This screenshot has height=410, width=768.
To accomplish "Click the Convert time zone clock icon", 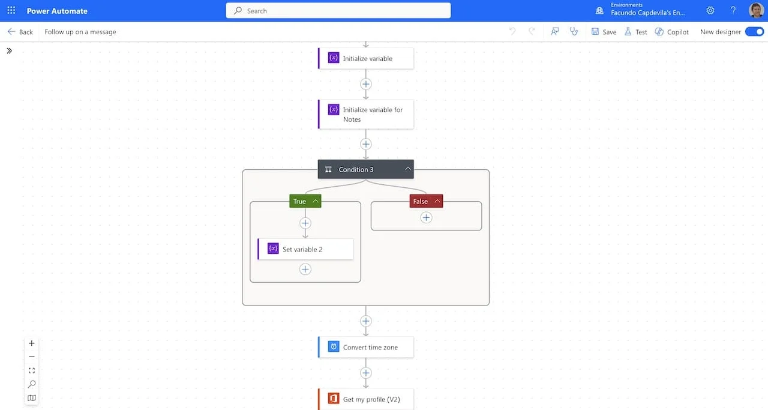I will [x=334, y=346].
